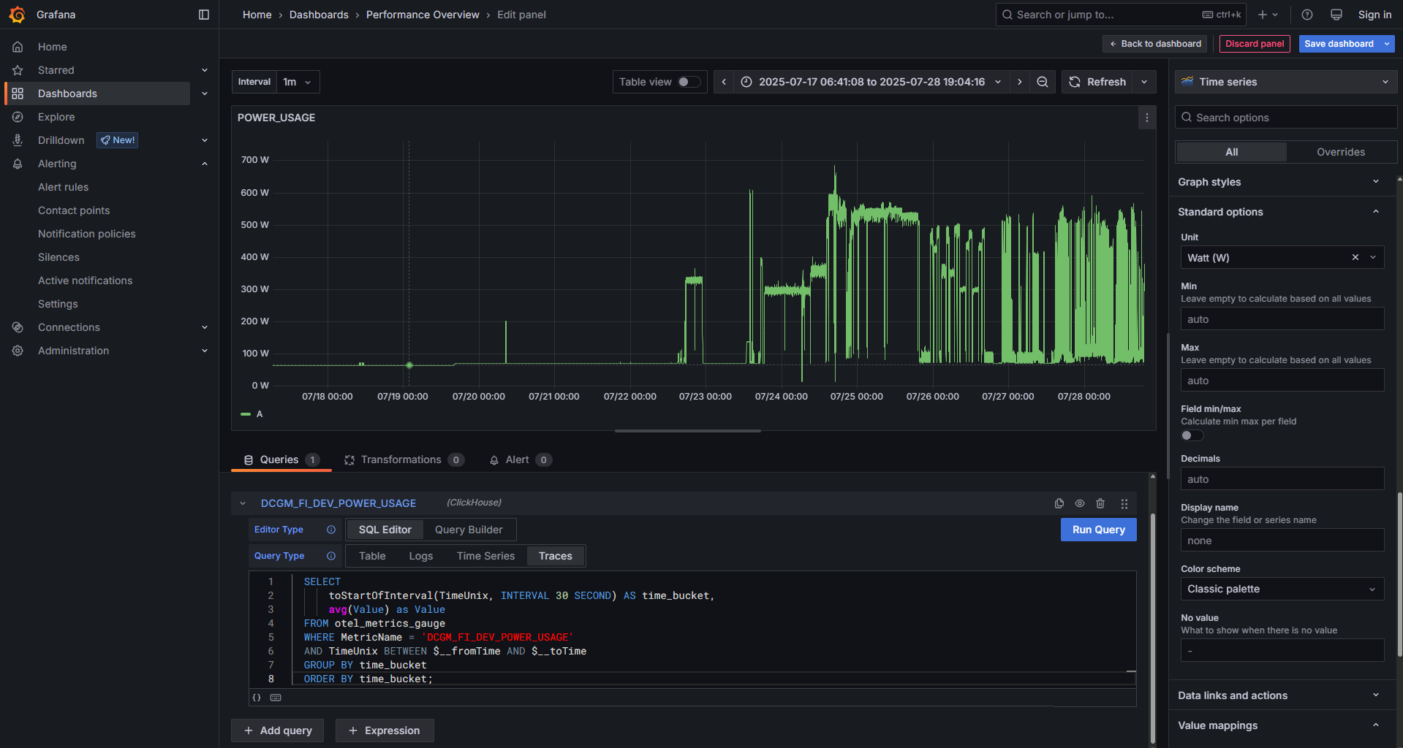Switch to the Queries tab
Viewport: 1403px width, 748px height.
click(281, 459)
